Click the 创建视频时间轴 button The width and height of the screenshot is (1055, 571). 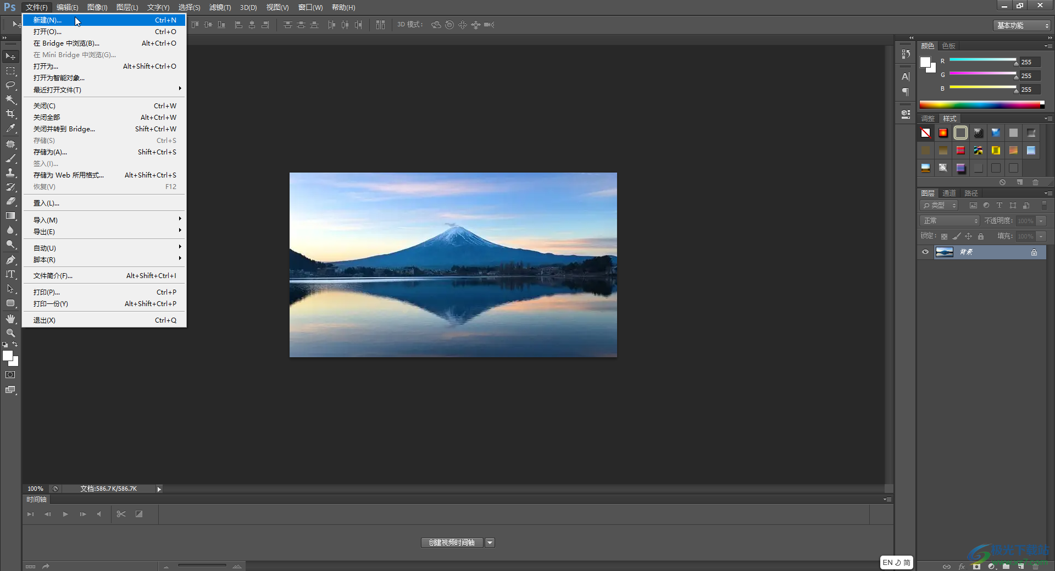pyautogui.click(x=452, y=542)
